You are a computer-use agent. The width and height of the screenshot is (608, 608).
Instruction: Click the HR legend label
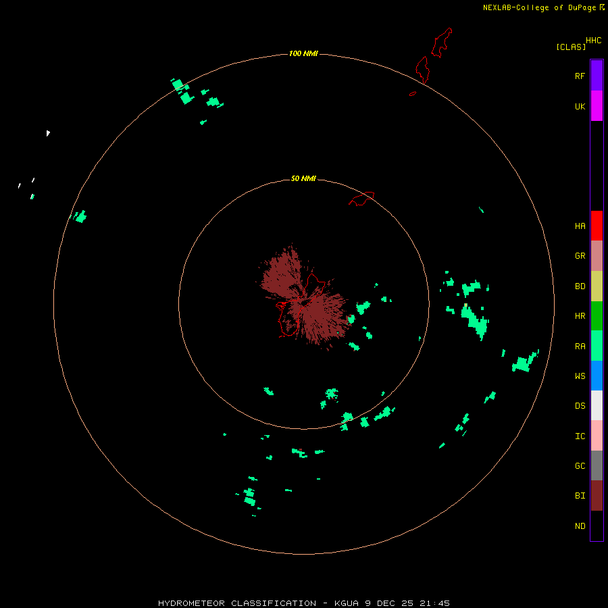coord(580,316)
